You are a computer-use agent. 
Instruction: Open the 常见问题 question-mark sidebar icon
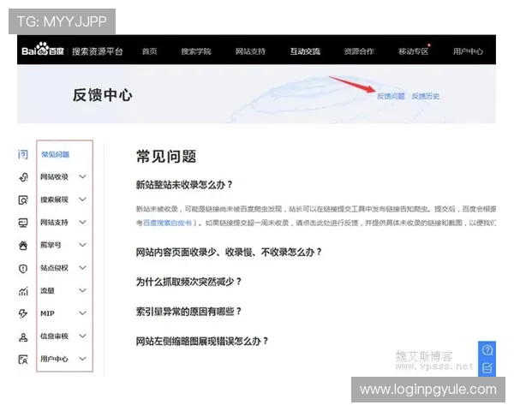[x=23, y=154]
